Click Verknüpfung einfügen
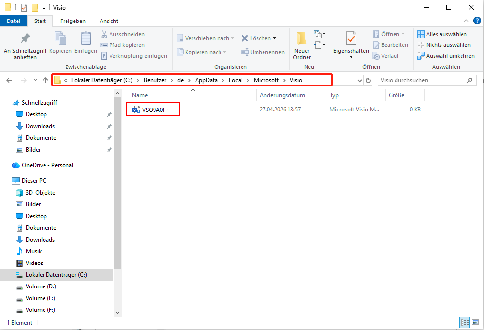 pyautogui.click(x=134, y=56)
